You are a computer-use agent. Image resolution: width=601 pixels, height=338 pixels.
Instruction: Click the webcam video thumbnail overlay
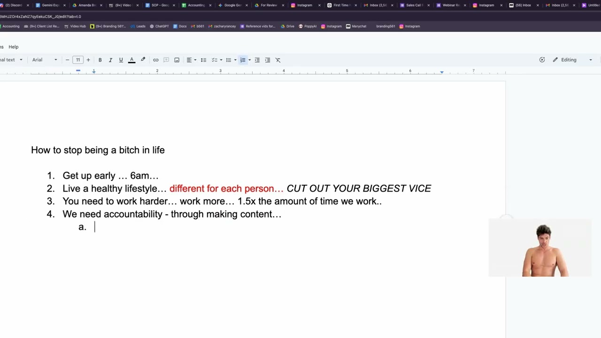pos(540,247)
